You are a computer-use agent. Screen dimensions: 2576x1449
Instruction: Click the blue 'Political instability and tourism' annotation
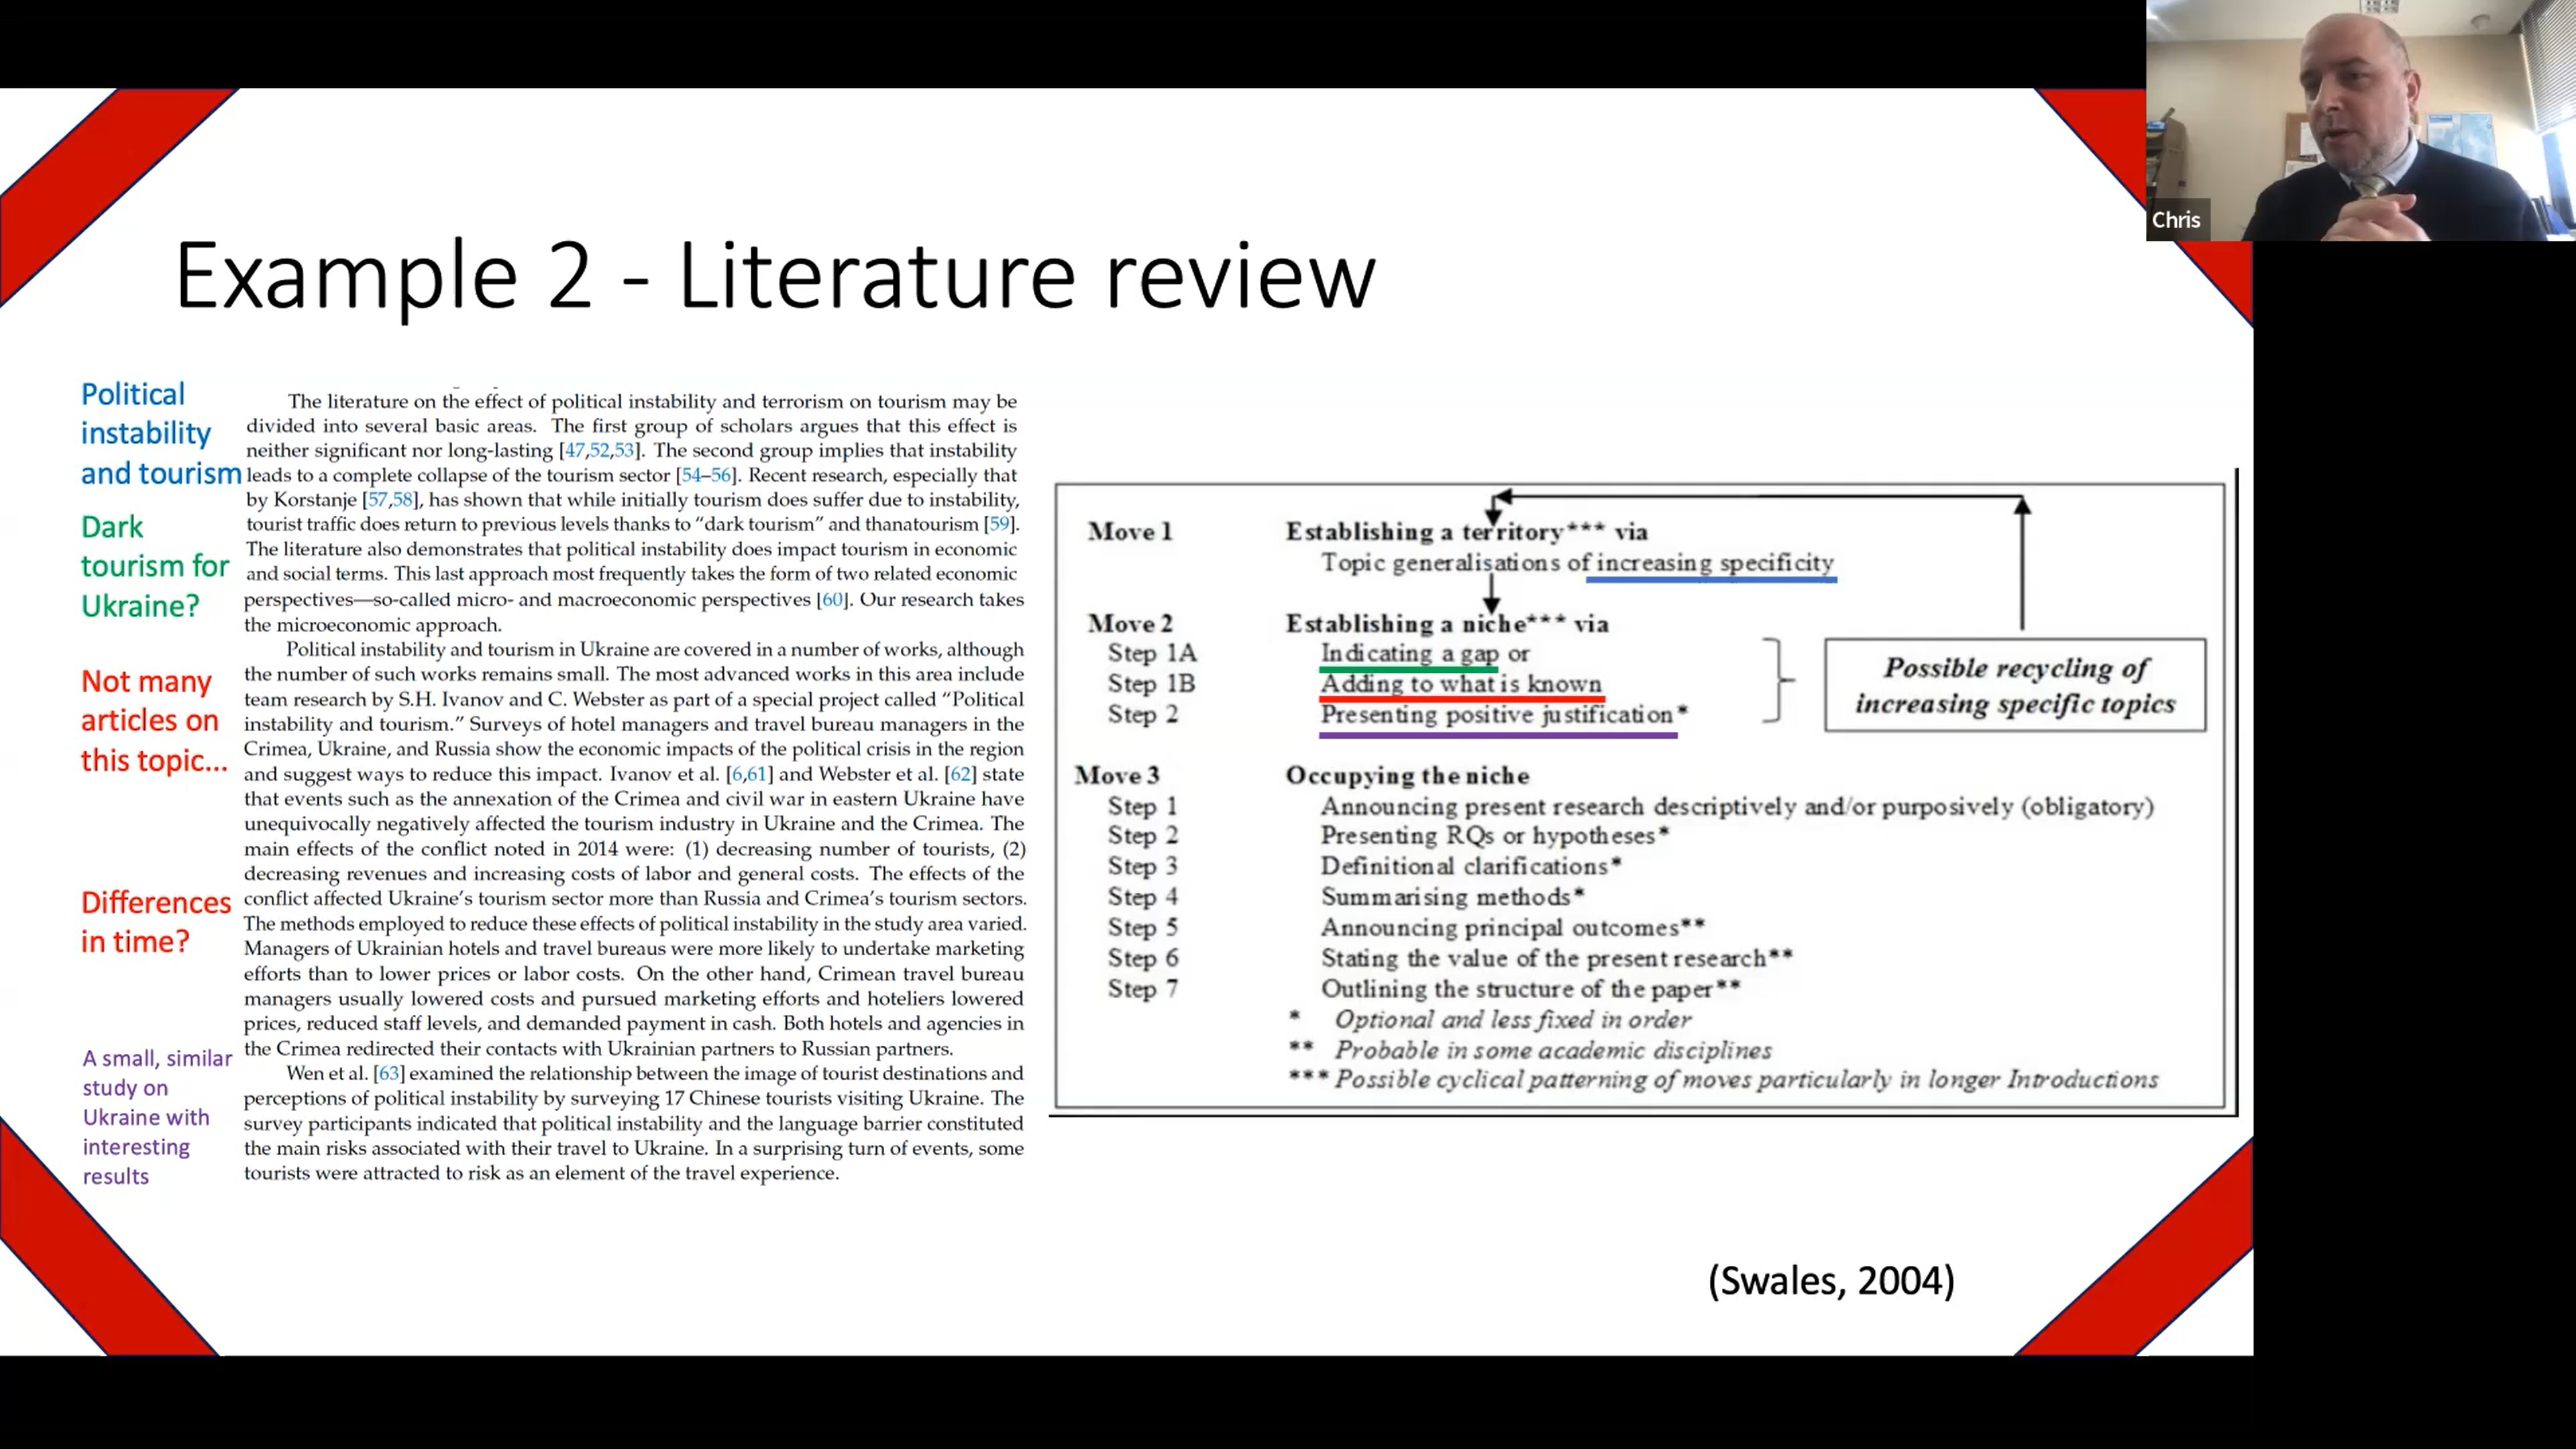pyautogui.click(x=160, y=433)
